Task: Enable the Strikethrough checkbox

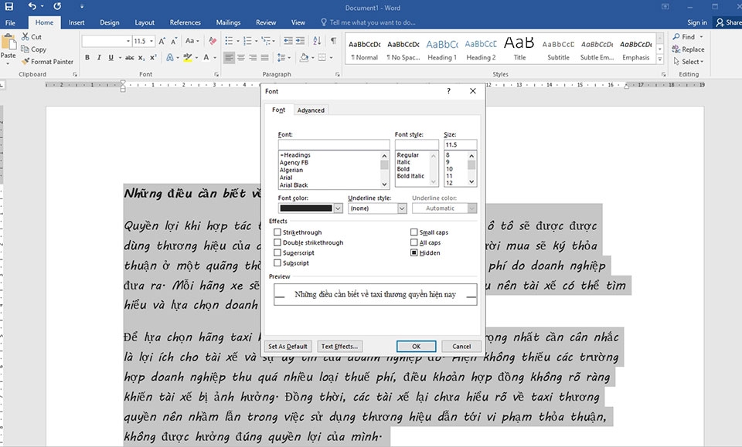Action: (277, 232)
